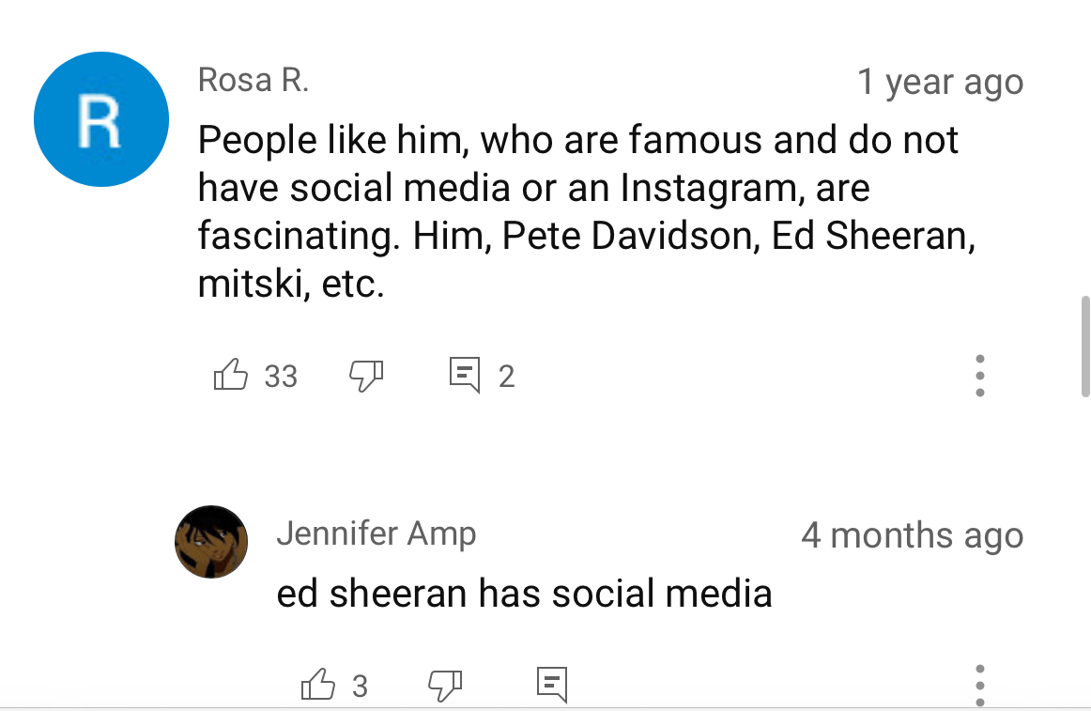Visit Jennifer Amp's channel name link
The width and height of the screenshot is (1091, 711).
(376, 534)
